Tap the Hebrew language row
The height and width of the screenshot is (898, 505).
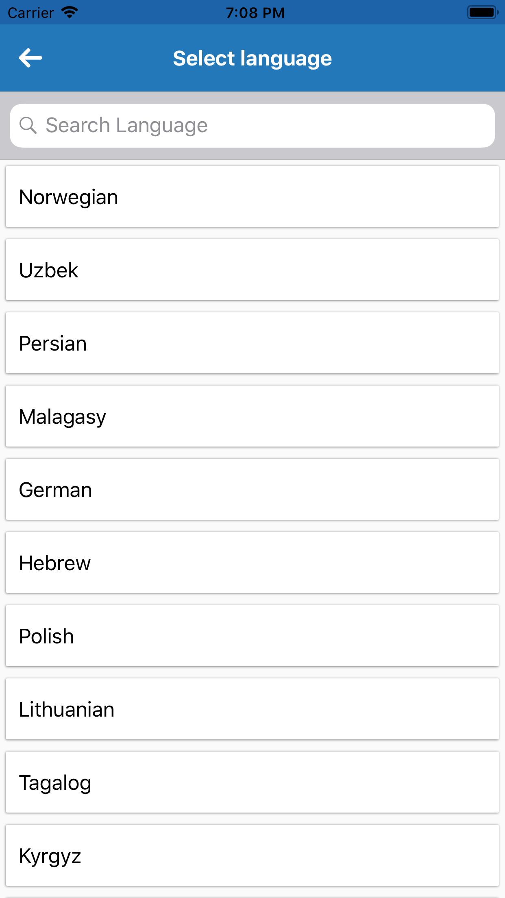[252, 563]
